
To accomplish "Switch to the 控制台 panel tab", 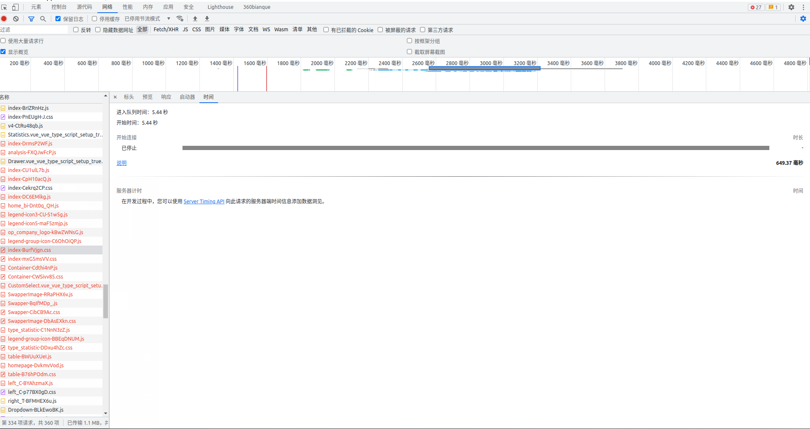I will [x=59, y=7].
